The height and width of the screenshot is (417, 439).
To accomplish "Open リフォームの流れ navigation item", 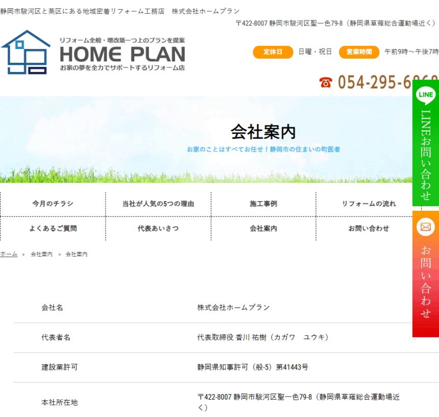I will pos(369,204).
